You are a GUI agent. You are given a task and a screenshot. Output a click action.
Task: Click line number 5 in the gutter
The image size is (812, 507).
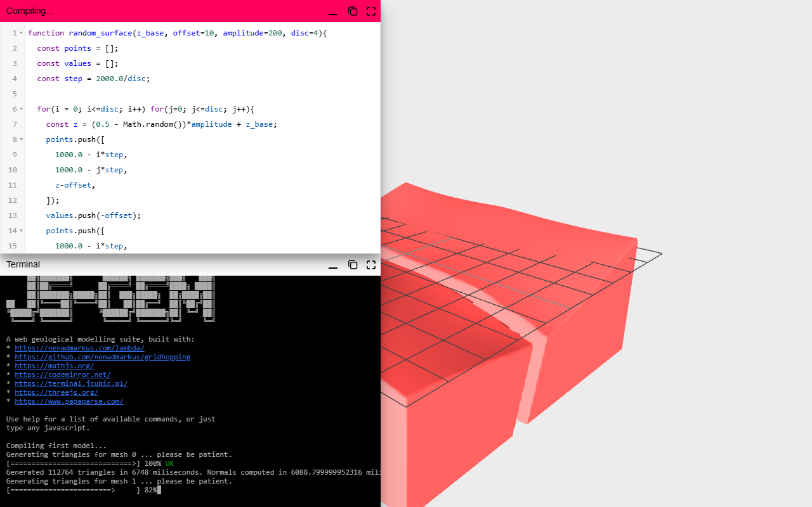pos(15,94)
